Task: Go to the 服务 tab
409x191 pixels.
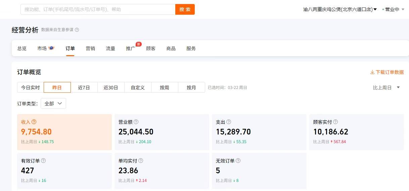Action: (x=191, y=49)
